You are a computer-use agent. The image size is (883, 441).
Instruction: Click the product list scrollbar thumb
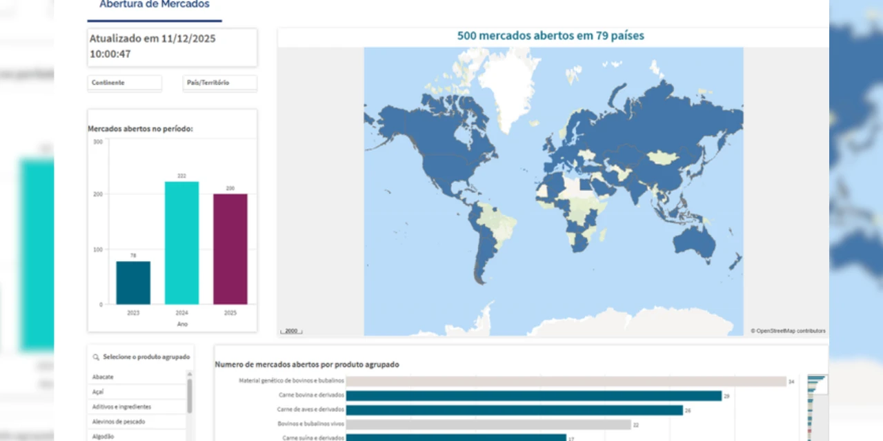(x=190, y=395)
